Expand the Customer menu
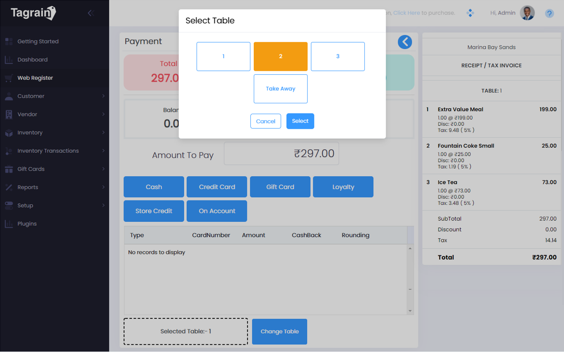Image resolution: width=564 pixels, height=352 pixels. click(29, 96)
